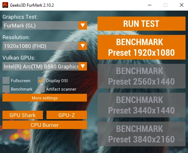
Task: Uncheck the Display OSI checkbox
Action: (41, 80)
